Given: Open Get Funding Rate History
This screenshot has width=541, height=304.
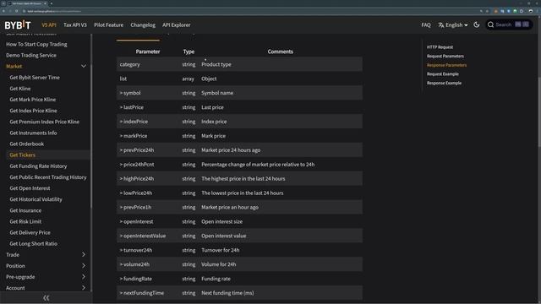Looking at the screenshot, I should point(38,166).
